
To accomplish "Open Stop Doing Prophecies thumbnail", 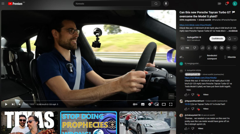I will click(88, 123).
